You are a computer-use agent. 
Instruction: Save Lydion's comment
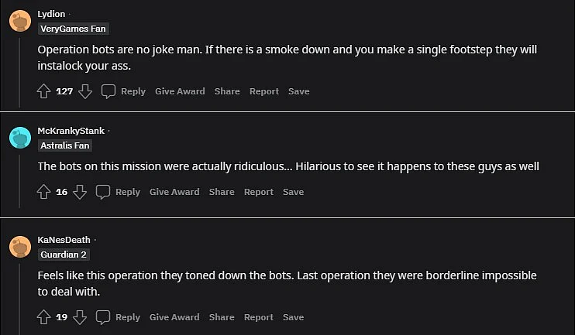(298, 91)
